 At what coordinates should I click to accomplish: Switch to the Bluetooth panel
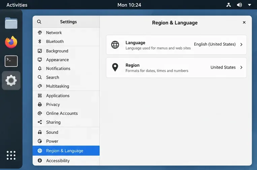[x=66, y=41]
